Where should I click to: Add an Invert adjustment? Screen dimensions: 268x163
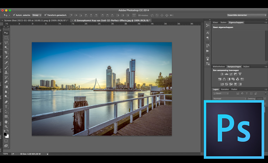[222, 84]
